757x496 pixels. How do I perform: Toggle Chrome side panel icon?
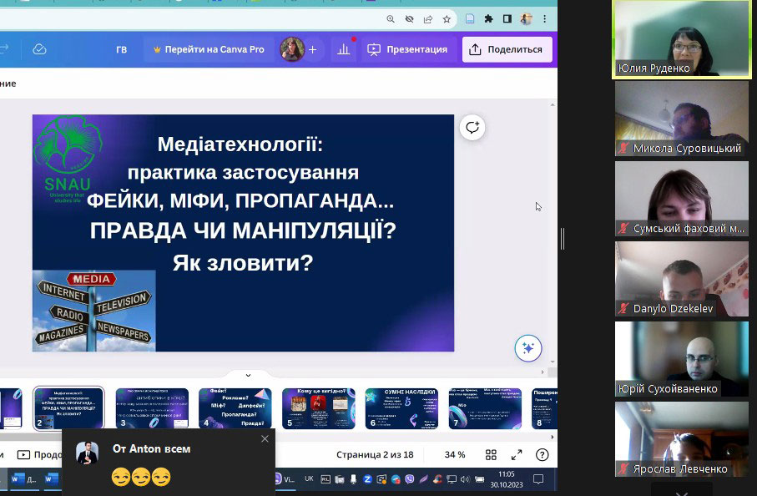pyautogui.click(x=507, y=19)
